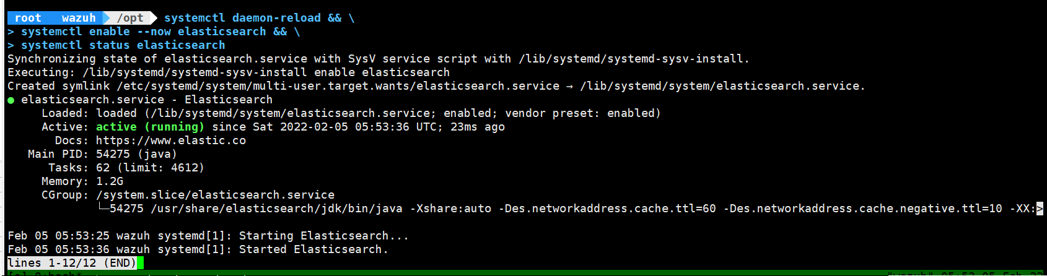Click the symlink arrow symbol
Viewport: 1047px width, 276px height.
coord(569,87)
